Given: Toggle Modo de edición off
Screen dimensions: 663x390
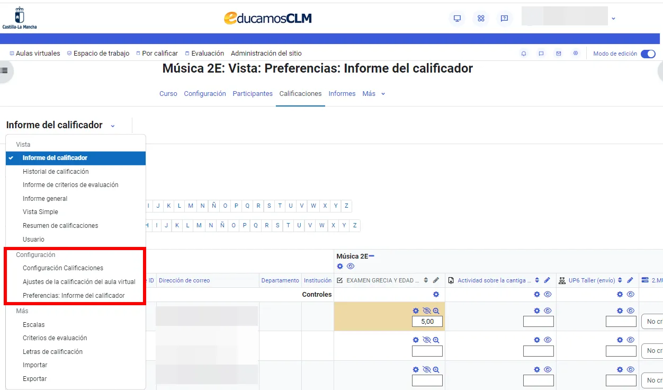Looking at the screenshot, I should tap(648, 54).
